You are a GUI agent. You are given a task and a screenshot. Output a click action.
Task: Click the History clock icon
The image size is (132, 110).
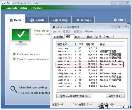pyautogui.click(x=55, y=20)
